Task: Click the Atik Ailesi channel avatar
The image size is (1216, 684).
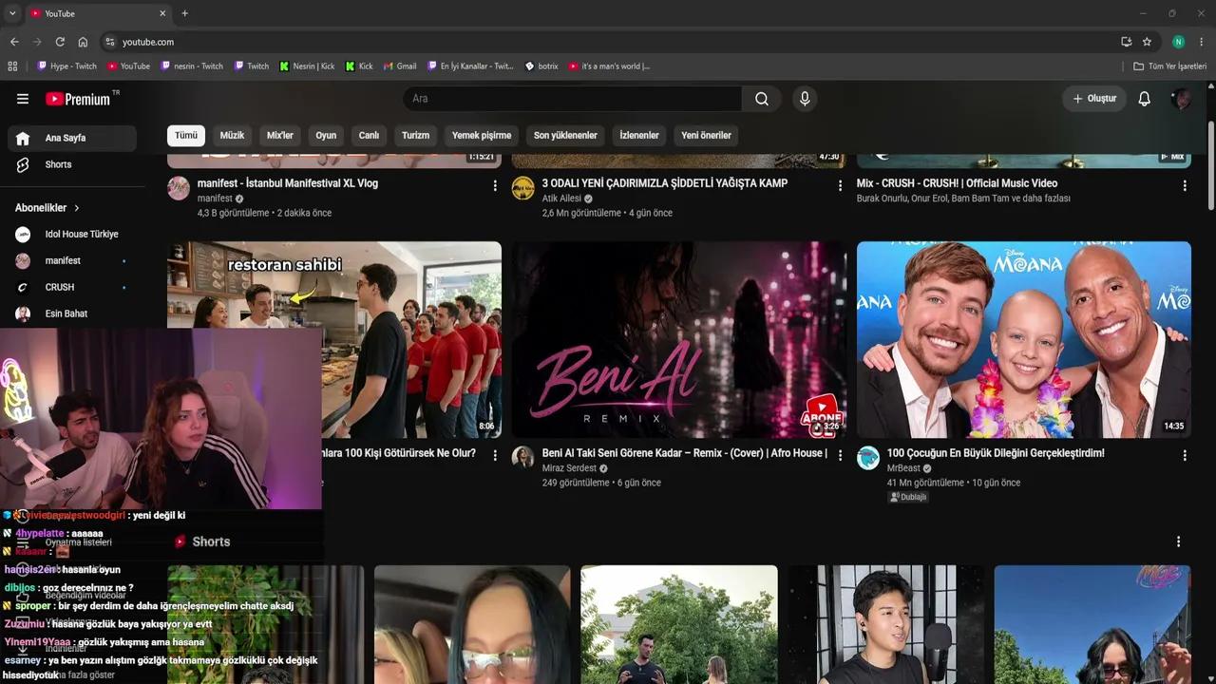Action: click(523, 188)
